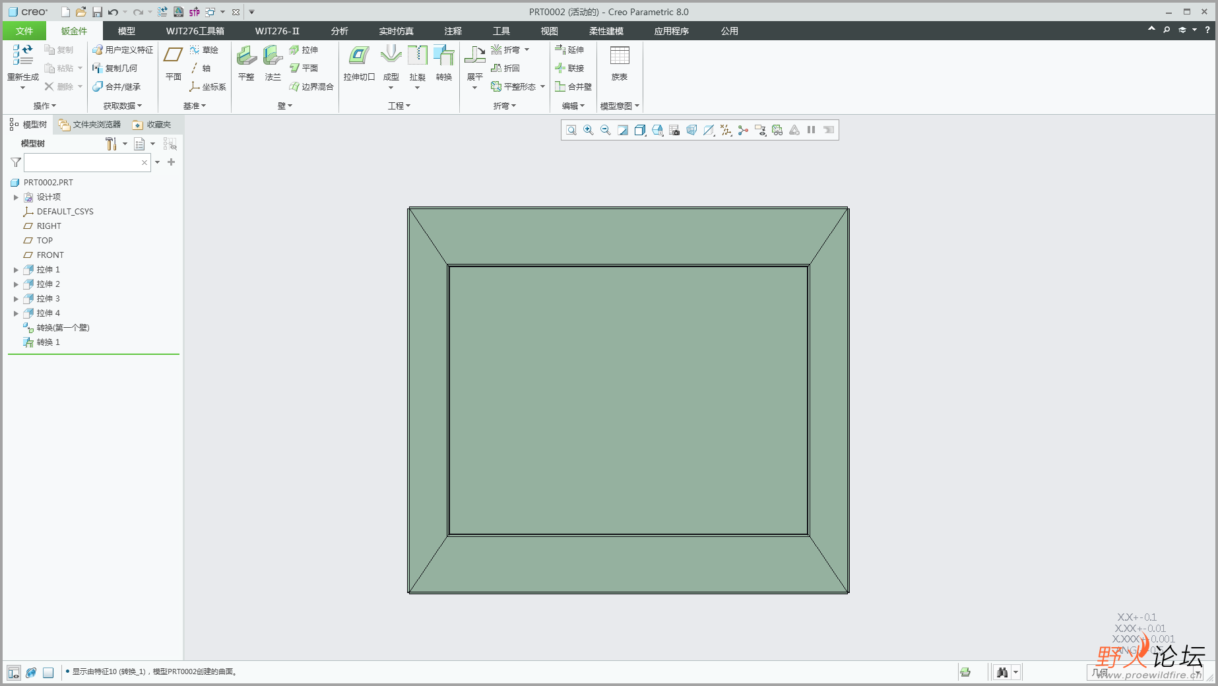Click the Open file icon
The image size is (1218, 686).
coord(81,12)
